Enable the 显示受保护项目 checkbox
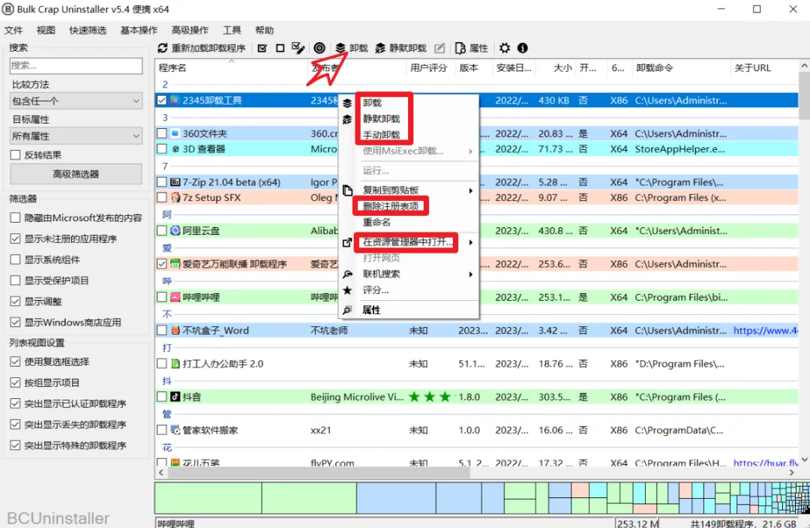810x528 pixels. [x=16, y=280]
